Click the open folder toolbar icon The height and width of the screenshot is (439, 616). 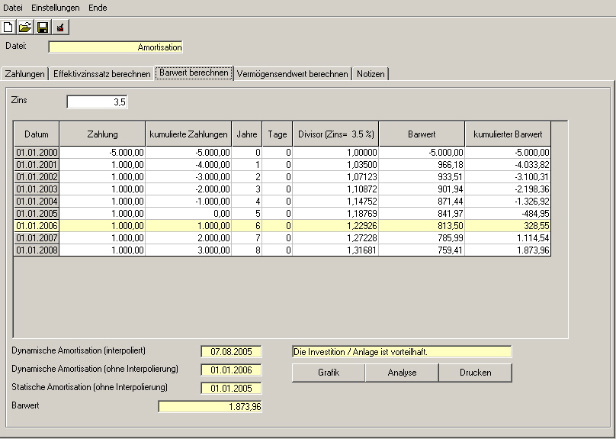[25, 27]
